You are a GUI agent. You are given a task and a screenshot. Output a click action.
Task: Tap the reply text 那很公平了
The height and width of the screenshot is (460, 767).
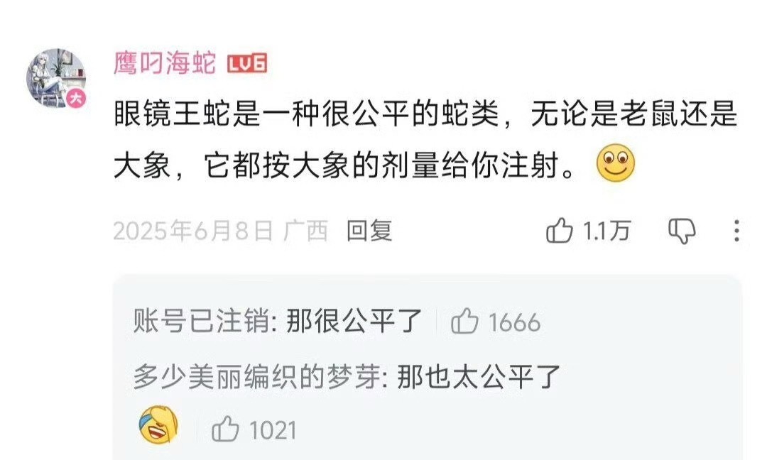click(354, 322)
